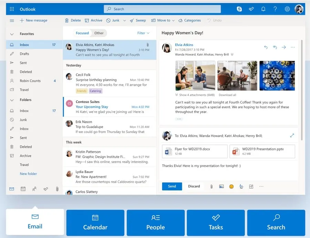Open Skype from the top bar
This screenshot has height=238, width=310.
click(239, 9)
